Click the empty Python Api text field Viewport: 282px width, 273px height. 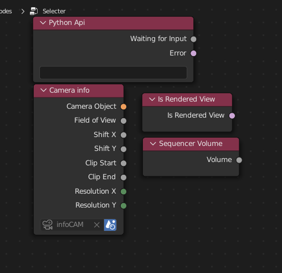[x=113, y=73]
